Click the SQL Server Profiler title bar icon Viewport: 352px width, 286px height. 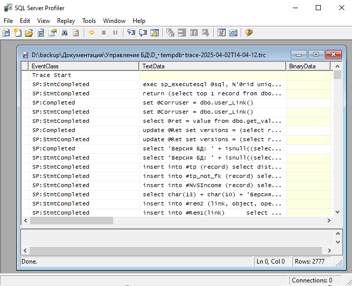pos(8,8)
